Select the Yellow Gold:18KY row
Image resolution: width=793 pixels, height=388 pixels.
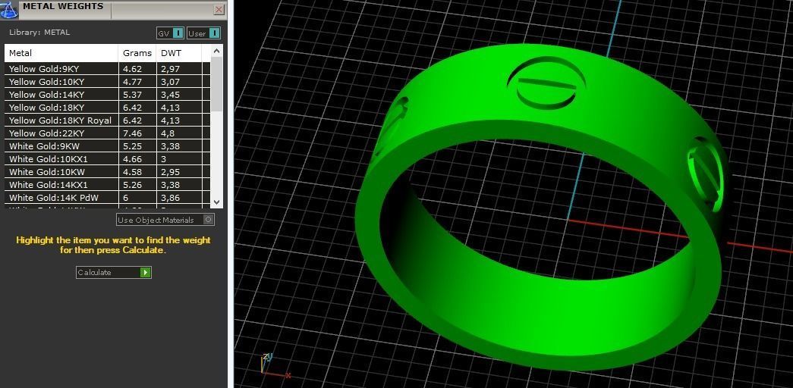click(107, 108)
